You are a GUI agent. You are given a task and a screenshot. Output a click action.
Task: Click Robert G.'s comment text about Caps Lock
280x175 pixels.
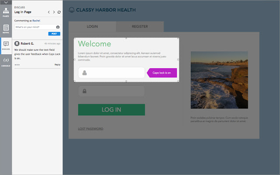tap(37, 54)
